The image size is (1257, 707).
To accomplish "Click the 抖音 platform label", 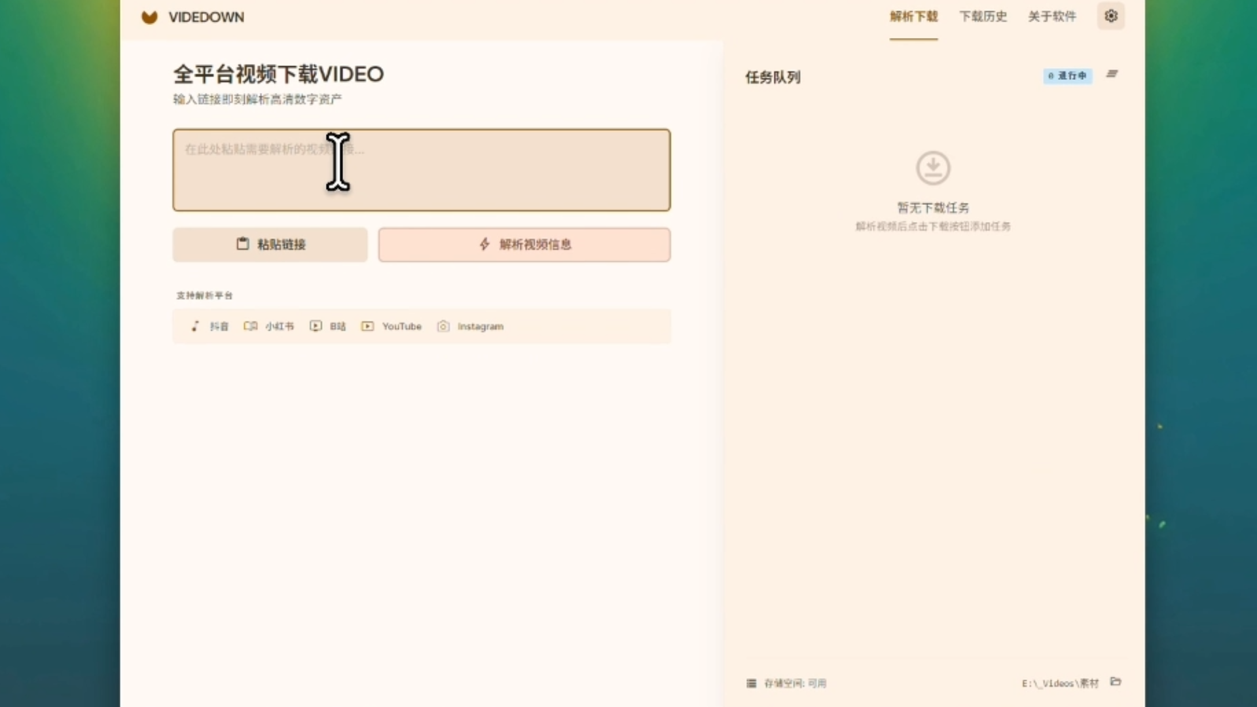I will pyautogui.click(x=219, y=326).
